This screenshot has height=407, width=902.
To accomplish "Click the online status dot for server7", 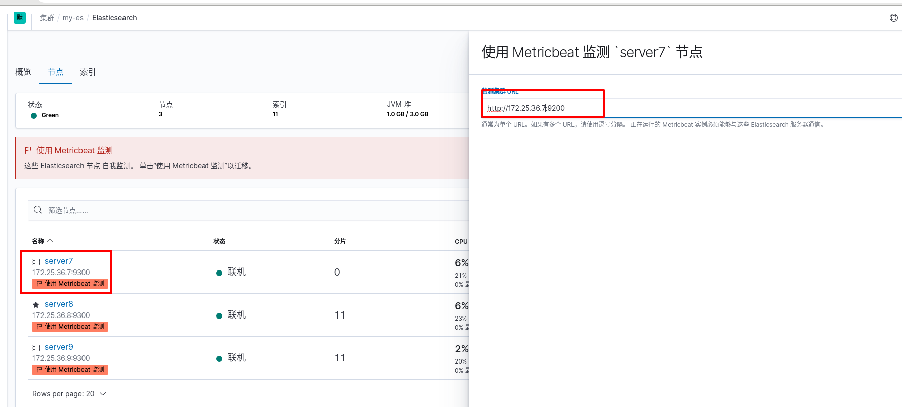I will tap(219, 273).
